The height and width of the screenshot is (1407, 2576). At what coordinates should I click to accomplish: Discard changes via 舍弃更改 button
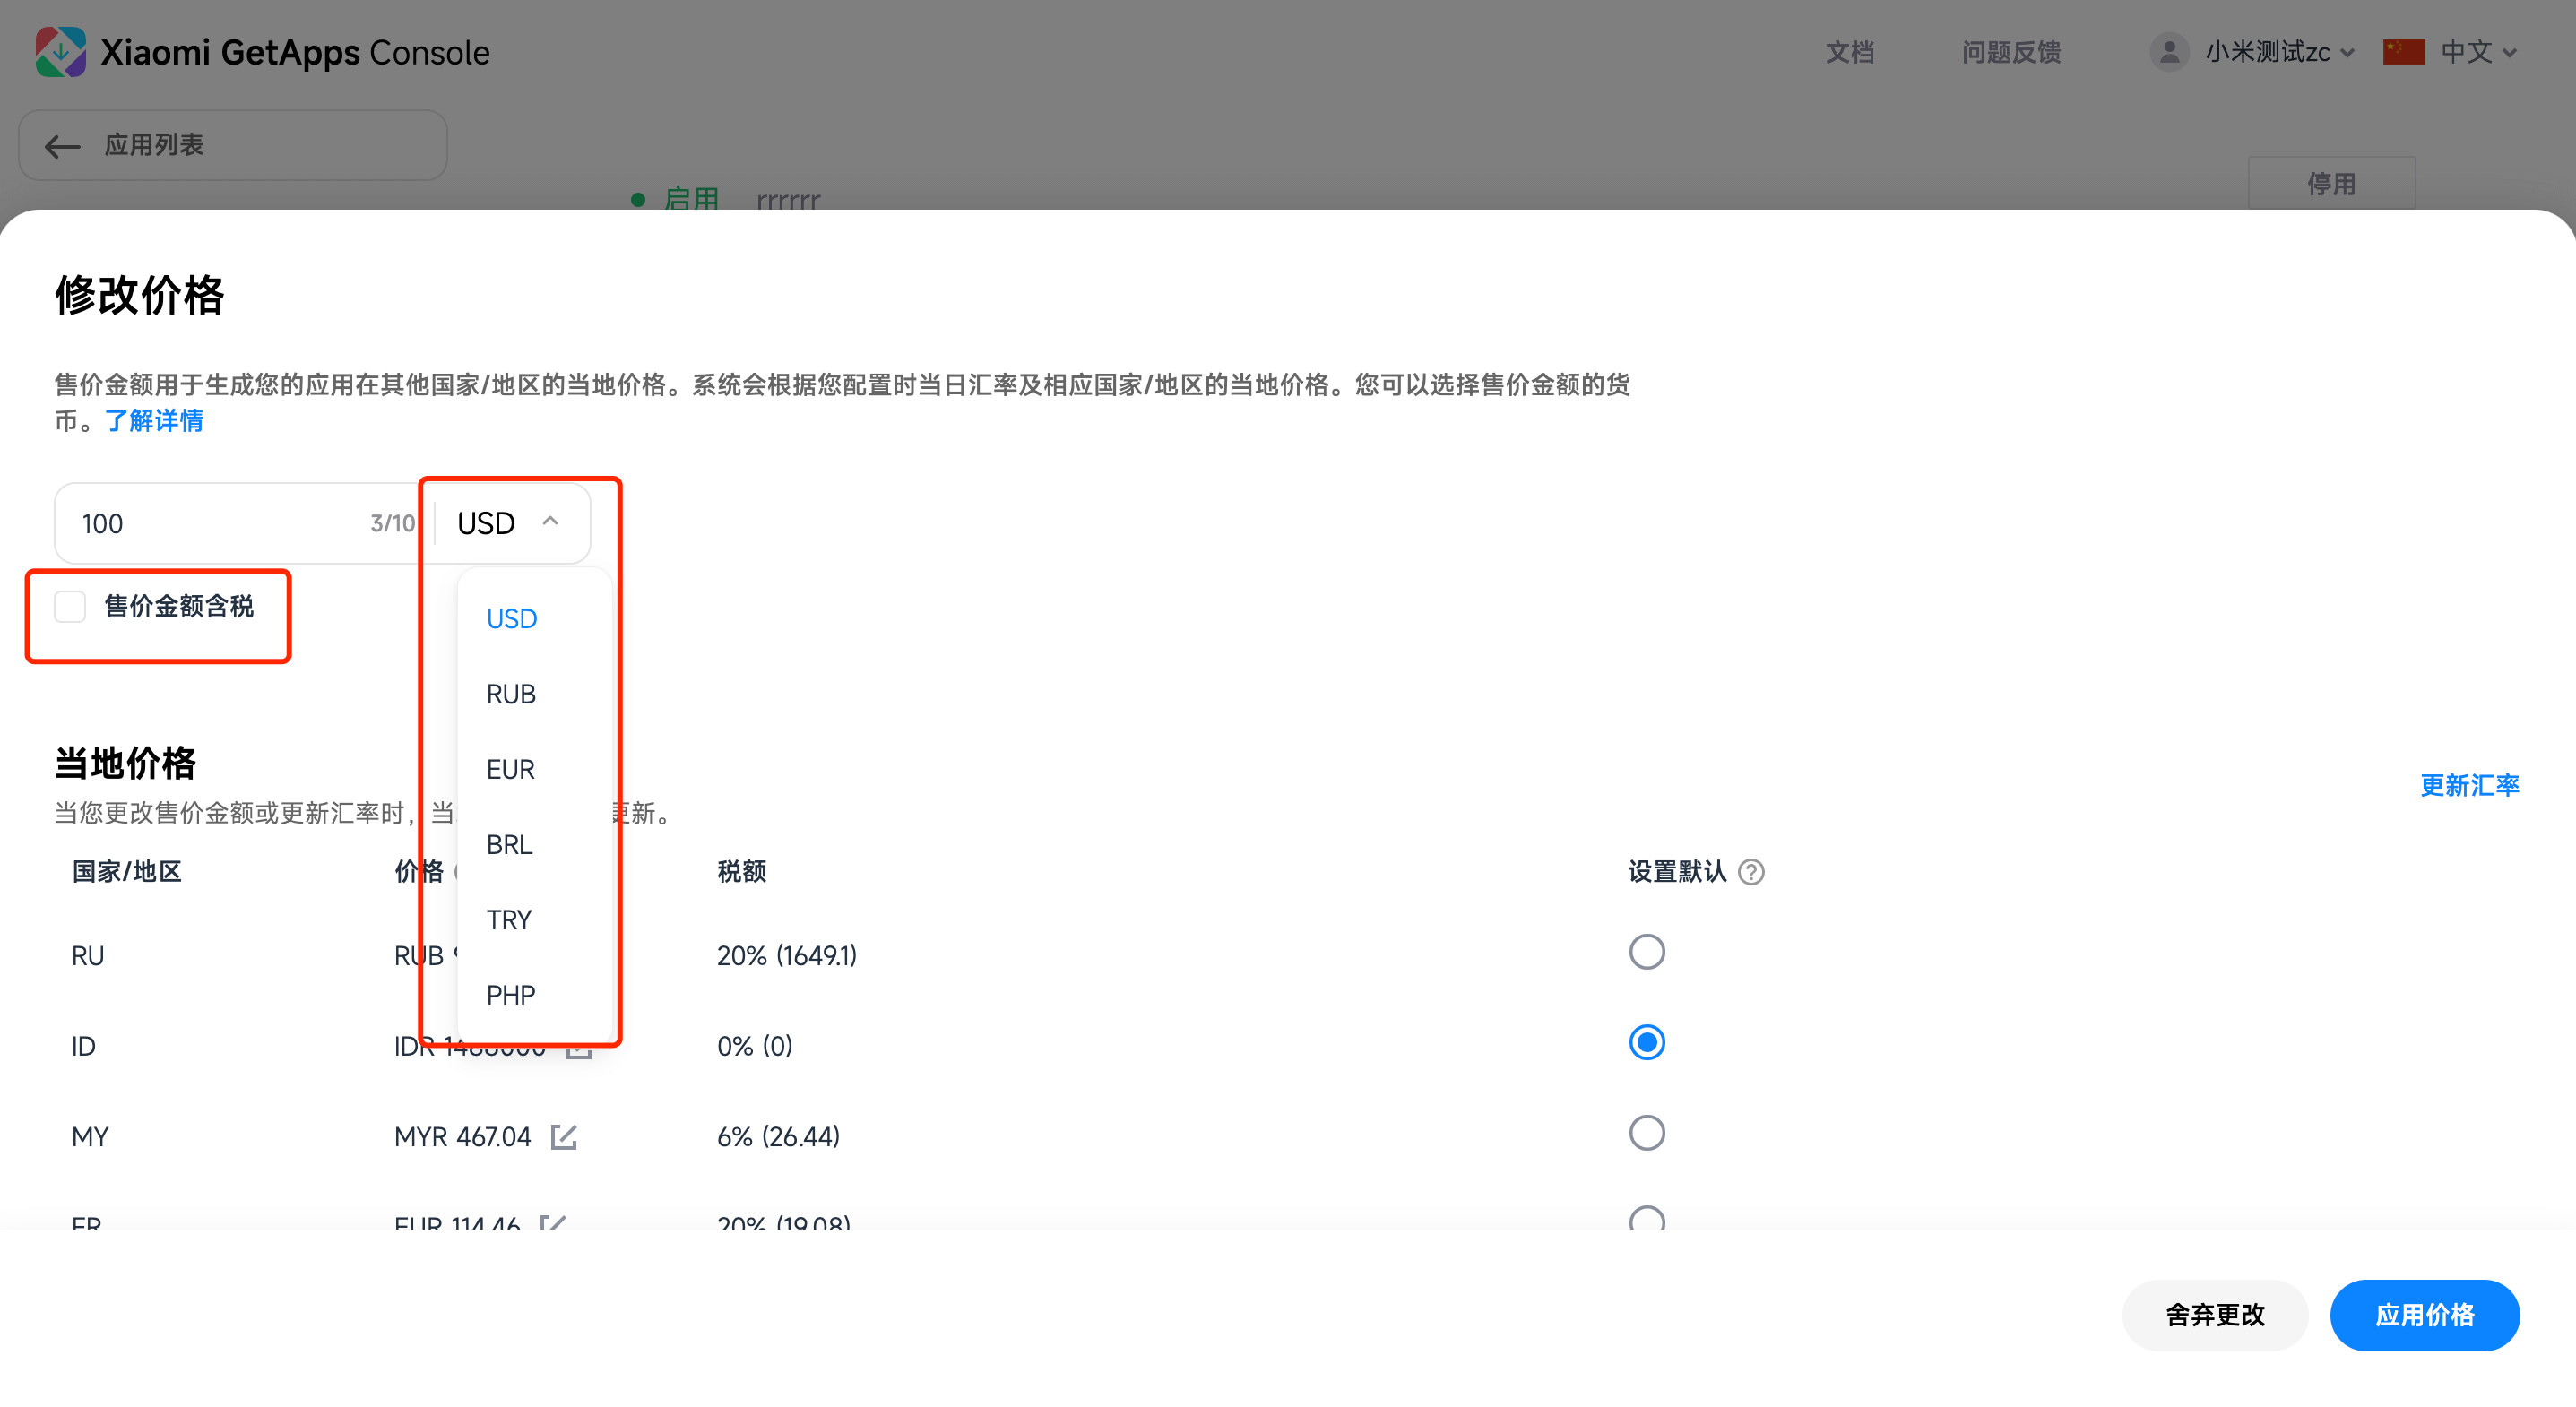pos(2215,1314)
